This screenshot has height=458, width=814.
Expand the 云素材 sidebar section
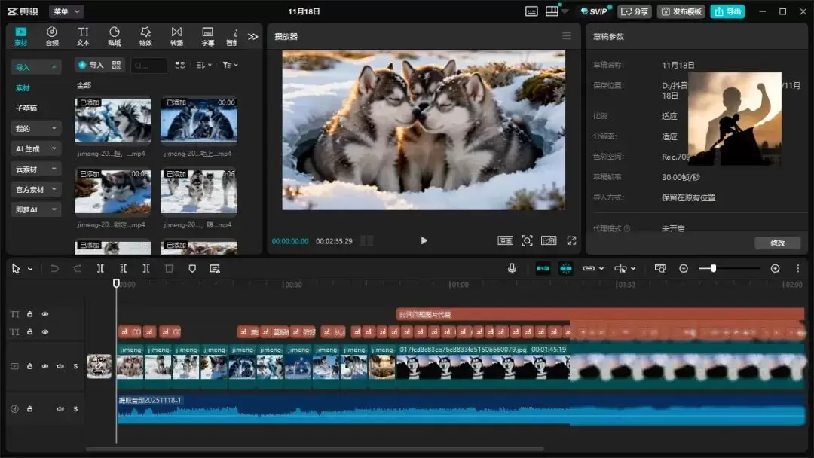point(36,169)
